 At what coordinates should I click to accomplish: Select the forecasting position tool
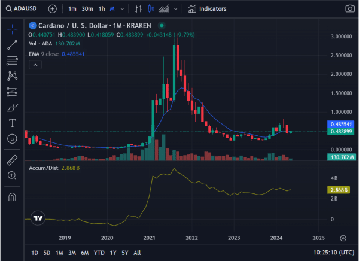[12, 92]
